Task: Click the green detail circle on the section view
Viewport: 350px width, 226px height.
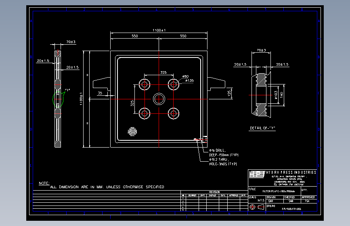Action: click(x=58, y=99)
